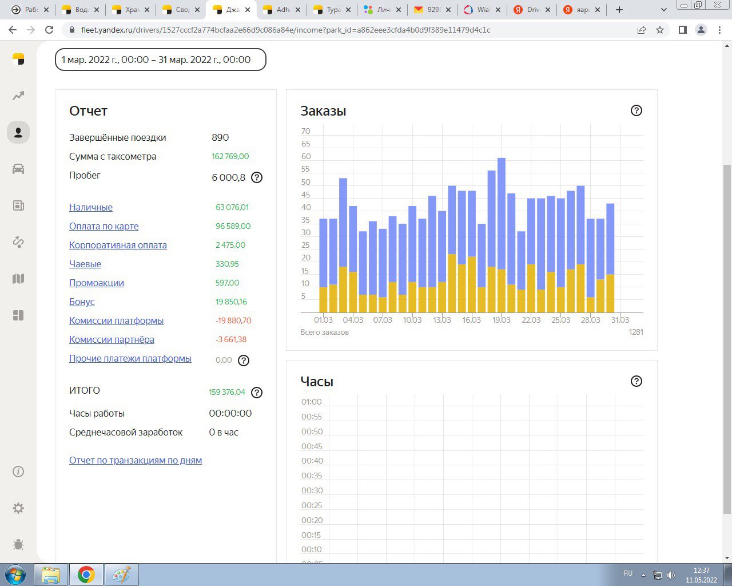Open the Бонус link
This screenshot has width=732, height=586.
click(x=82, y=302)
